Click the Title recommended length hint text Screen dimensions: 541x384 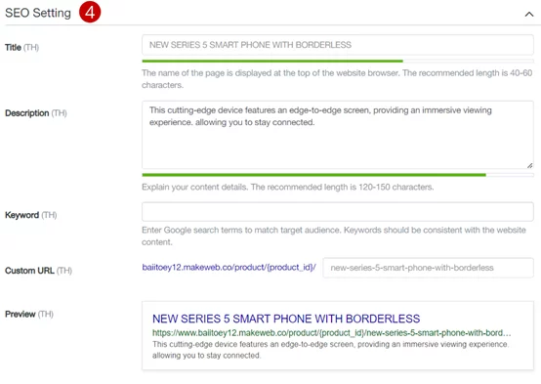tap(337, 79)
